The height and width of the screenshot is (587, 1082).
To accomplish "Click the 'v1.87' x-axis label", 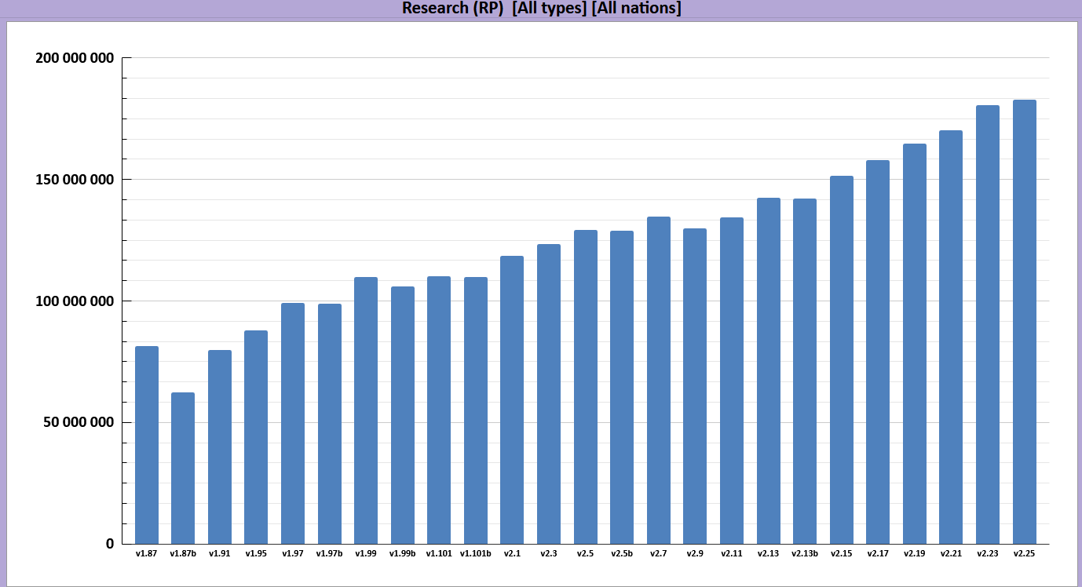I will (x=147, y=554).
